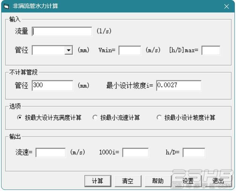This screenshot has width=236, height=191.
Task: Click the h/D= output field
Action: 194,152
